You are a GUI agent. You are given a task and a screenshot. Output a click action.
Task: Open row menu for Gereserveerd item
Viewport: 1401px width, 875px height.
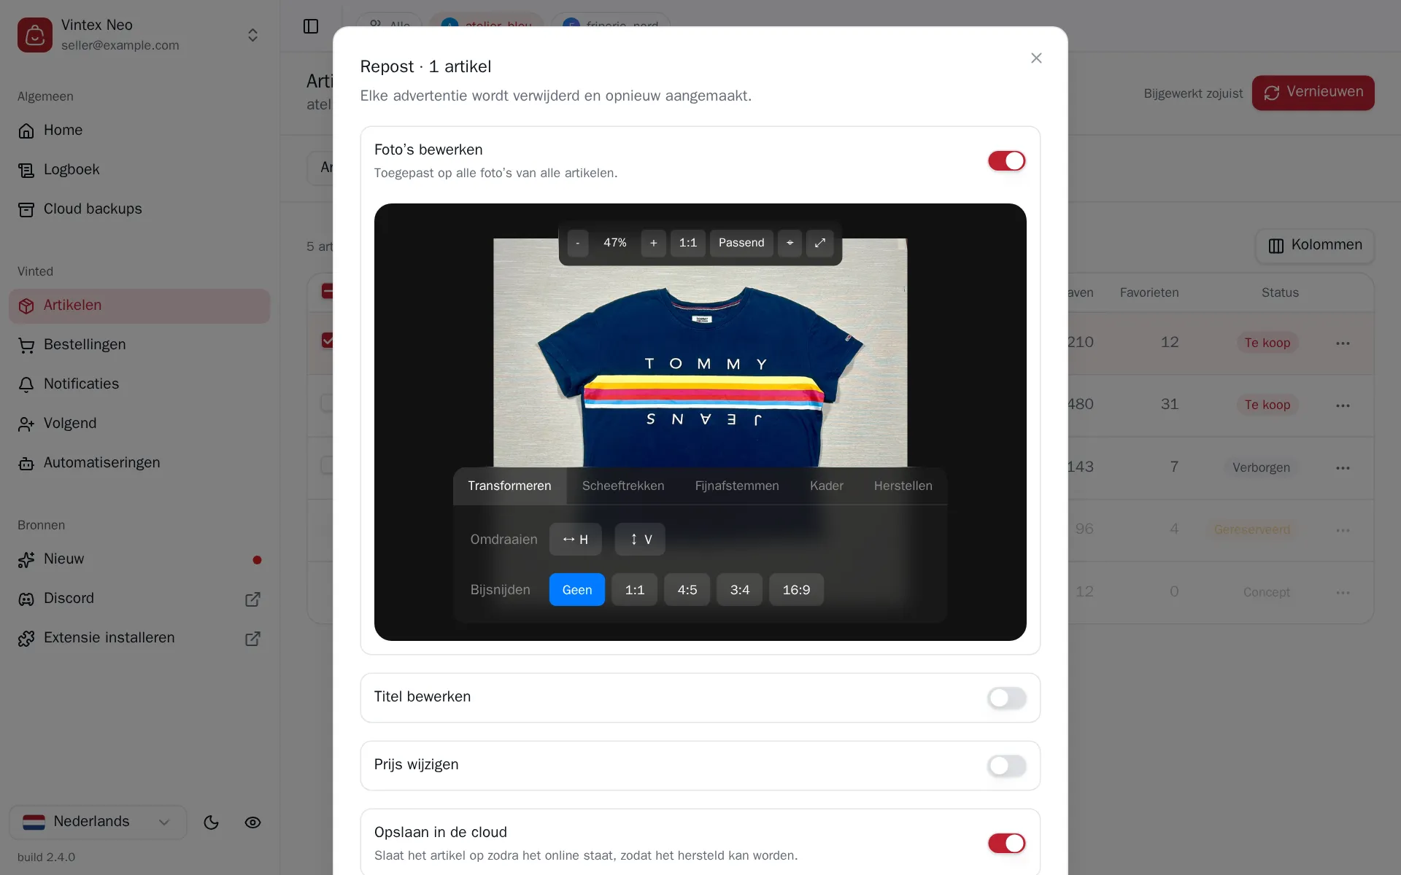click(1343, 530)
